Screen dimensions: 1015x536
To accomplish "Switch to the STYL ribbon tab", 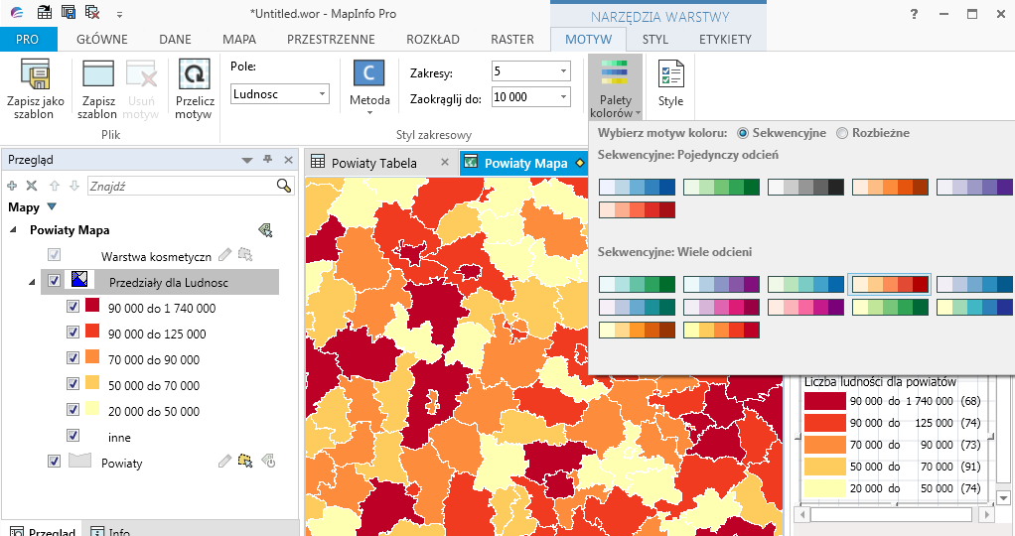I will tap(655, 39).
